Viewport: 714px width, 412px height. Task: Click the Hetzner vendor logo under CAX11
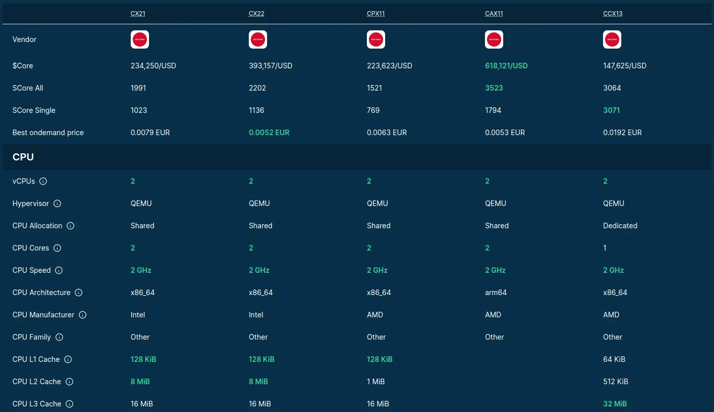pyautogui.click(x=494, y=39)
